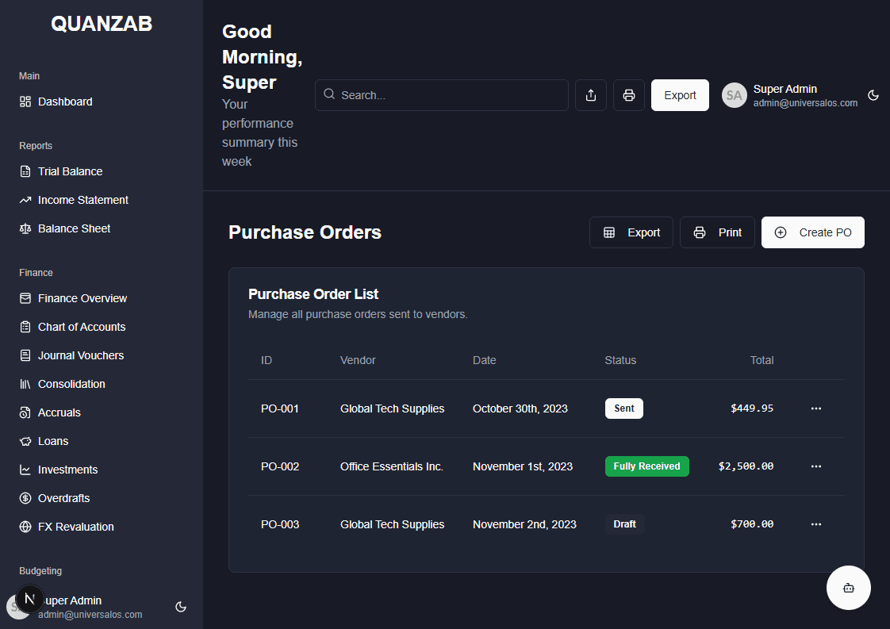Open actions menu for PO-001 row
Image resolution: width=890 pixels, height=629 pixels.
point(816,408)
